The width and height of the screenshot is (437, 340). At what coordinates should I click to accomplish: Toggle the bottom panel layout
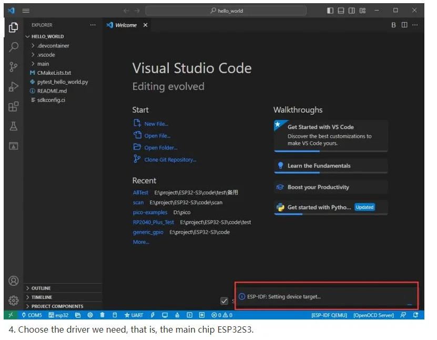341,11
